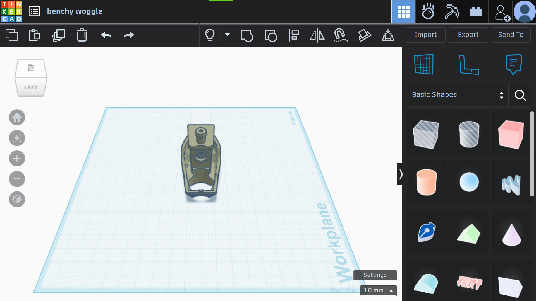Toggle show all lightbulb icon
Image resolution: width=536 pixels, height=301 pixels.
click(210, 35)
